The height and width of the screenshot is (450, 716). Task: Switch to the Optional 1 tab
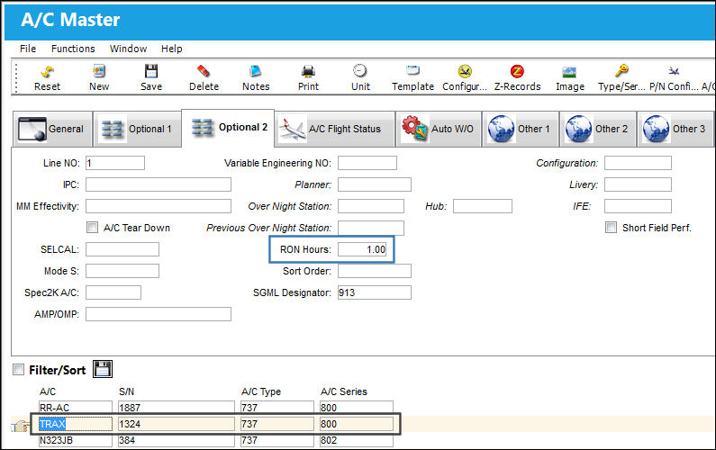click(x=138, y=130)
